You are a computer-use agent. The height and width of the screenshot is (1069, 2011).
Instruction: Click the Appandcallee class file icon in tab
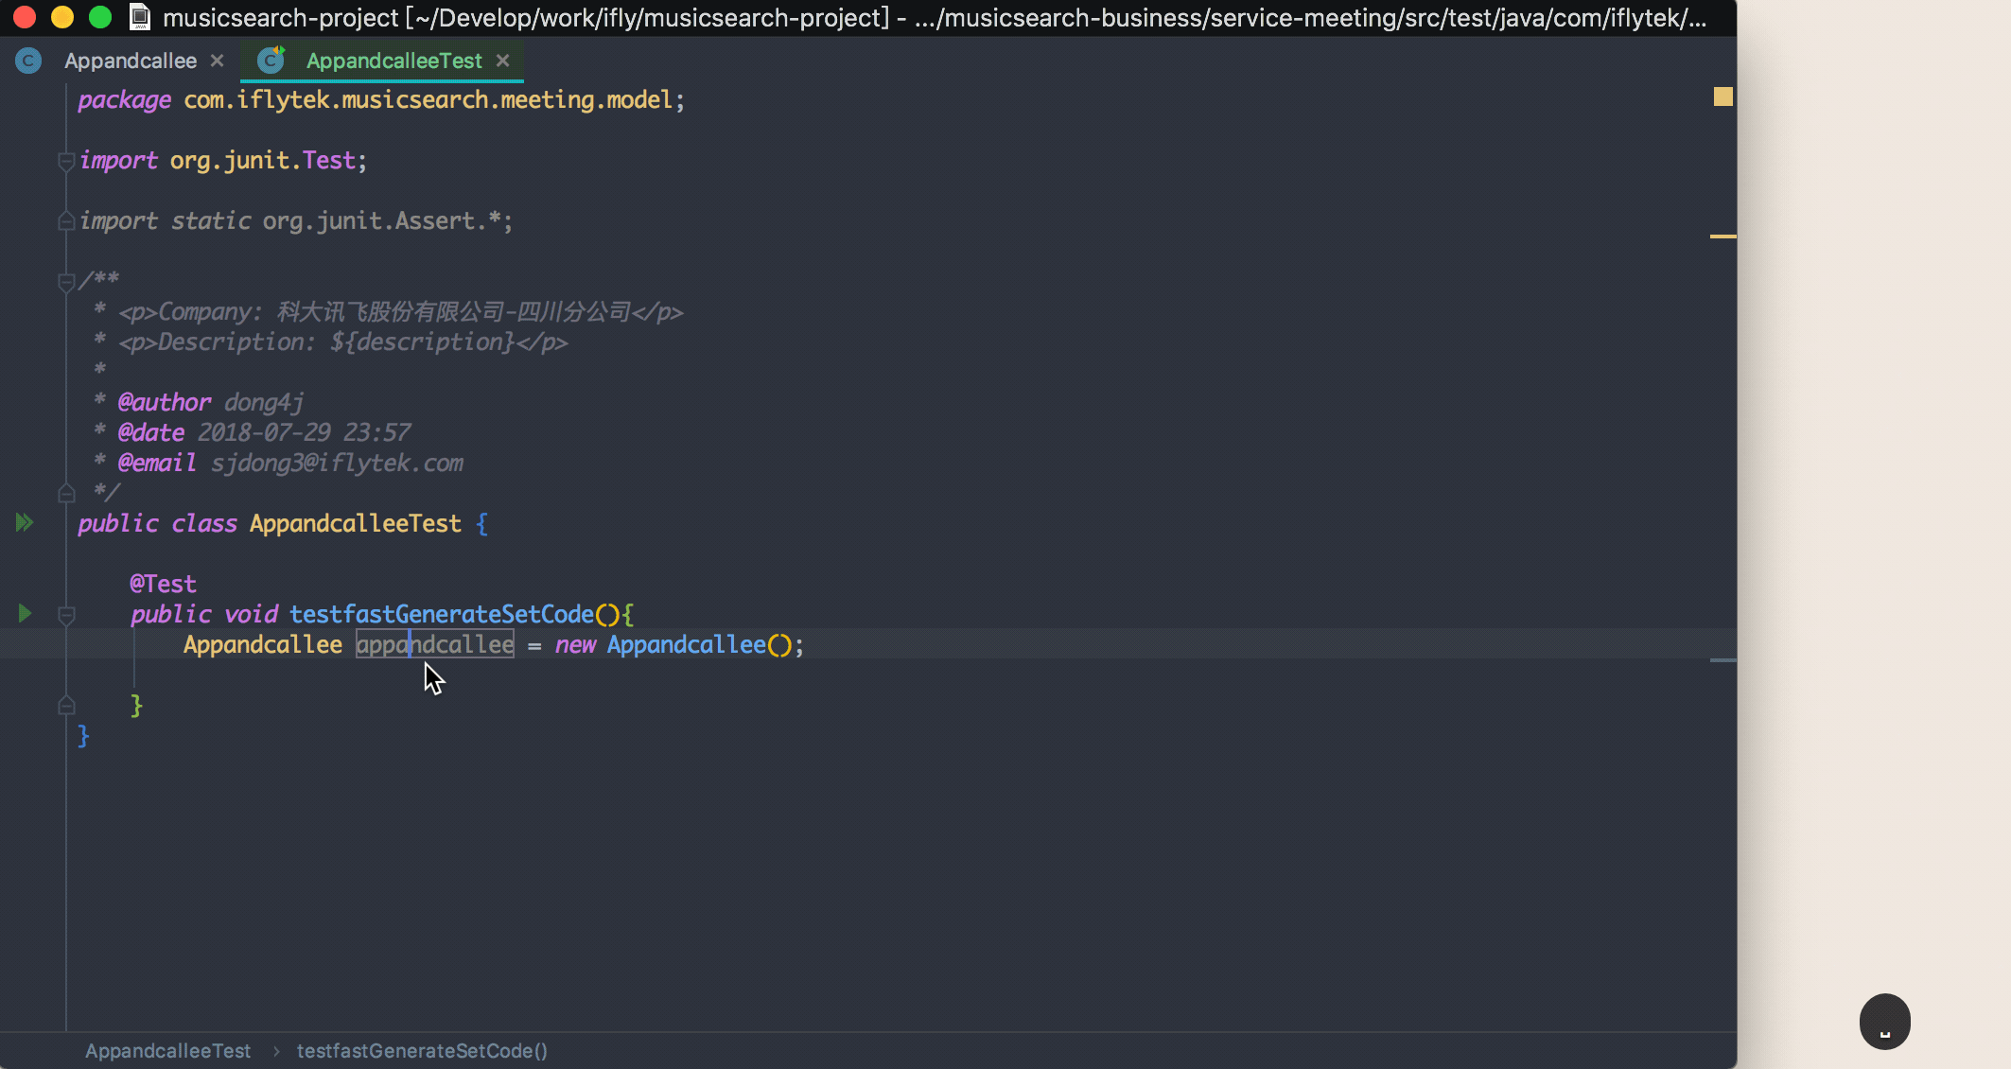pyautogui.click(x=28, y=61)
